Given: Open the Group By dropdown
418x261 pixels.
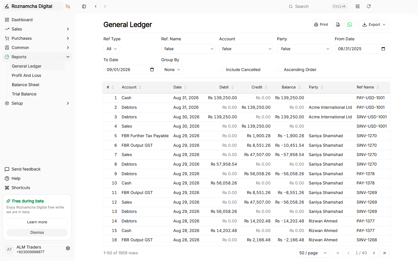Looking at the screenshot, I should coord(172,70).
